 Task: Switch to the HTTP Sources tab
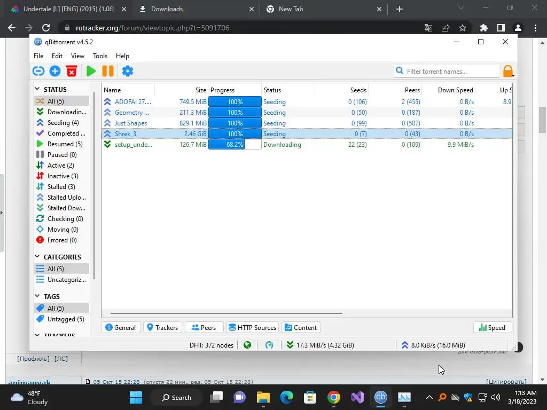(253, 327)
